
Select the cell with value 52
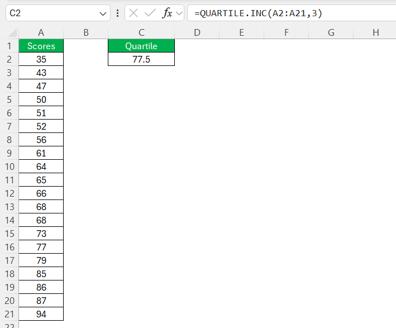pos(41,126)
